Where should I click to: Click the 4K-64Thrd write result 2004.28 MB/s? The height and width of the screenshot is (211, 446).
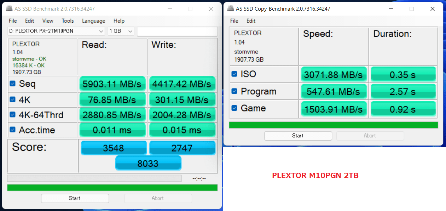coord(182,115)
